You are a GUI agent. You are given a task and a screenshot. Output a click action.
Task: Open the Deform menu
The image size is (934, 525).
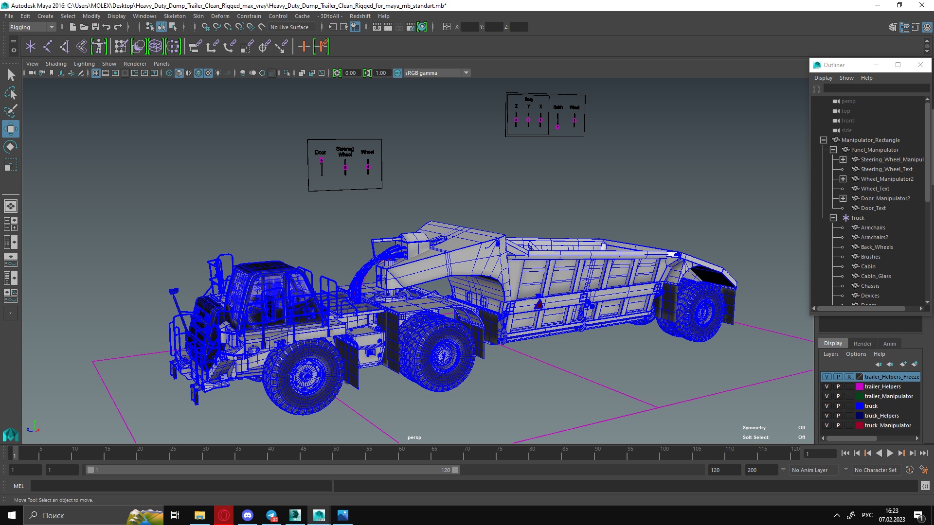[x=220, y=16]
